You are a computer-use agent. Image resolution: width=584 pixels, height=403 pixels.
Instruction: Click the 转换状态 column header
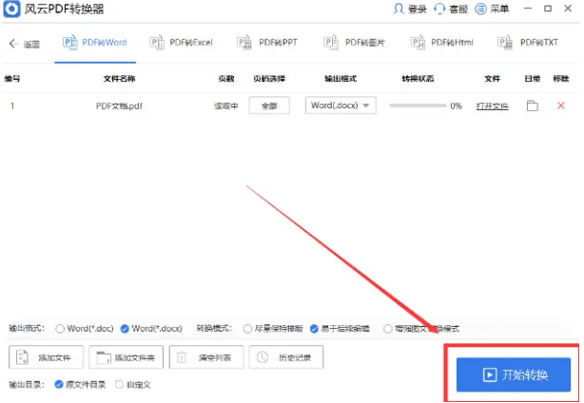point(418,79)
